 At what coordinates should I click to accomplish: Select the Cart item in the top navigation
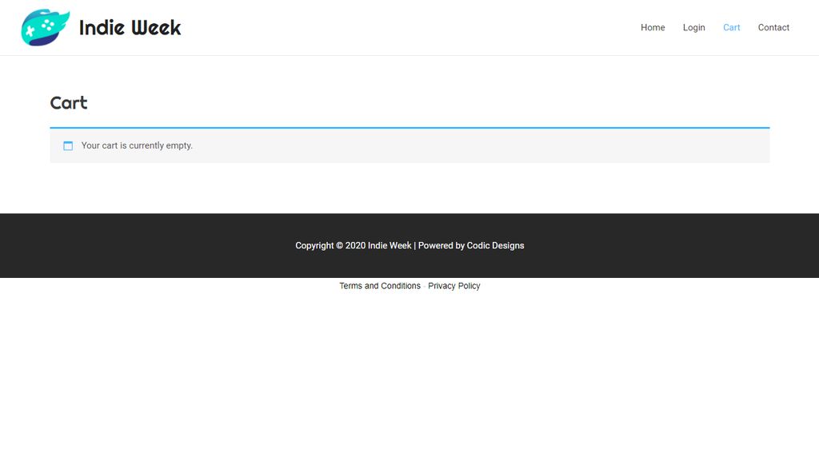click(731, 28)
